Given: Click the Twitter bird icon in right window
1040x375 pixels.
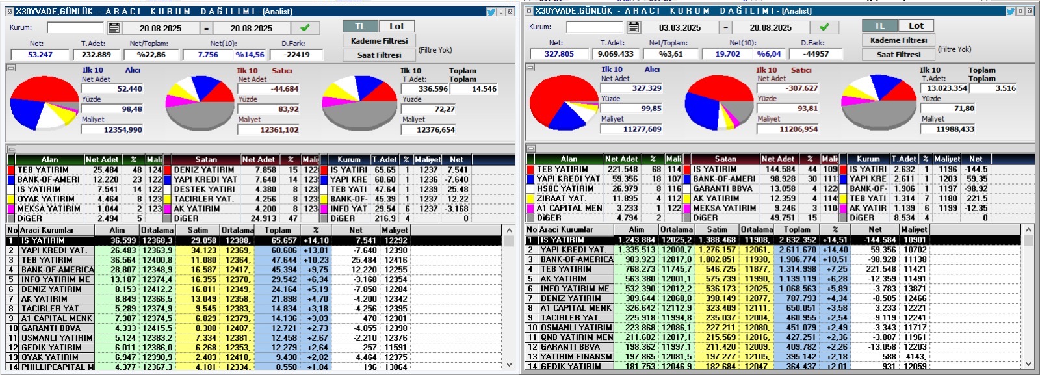Looking at the screenshot, I should point(1010,11).
